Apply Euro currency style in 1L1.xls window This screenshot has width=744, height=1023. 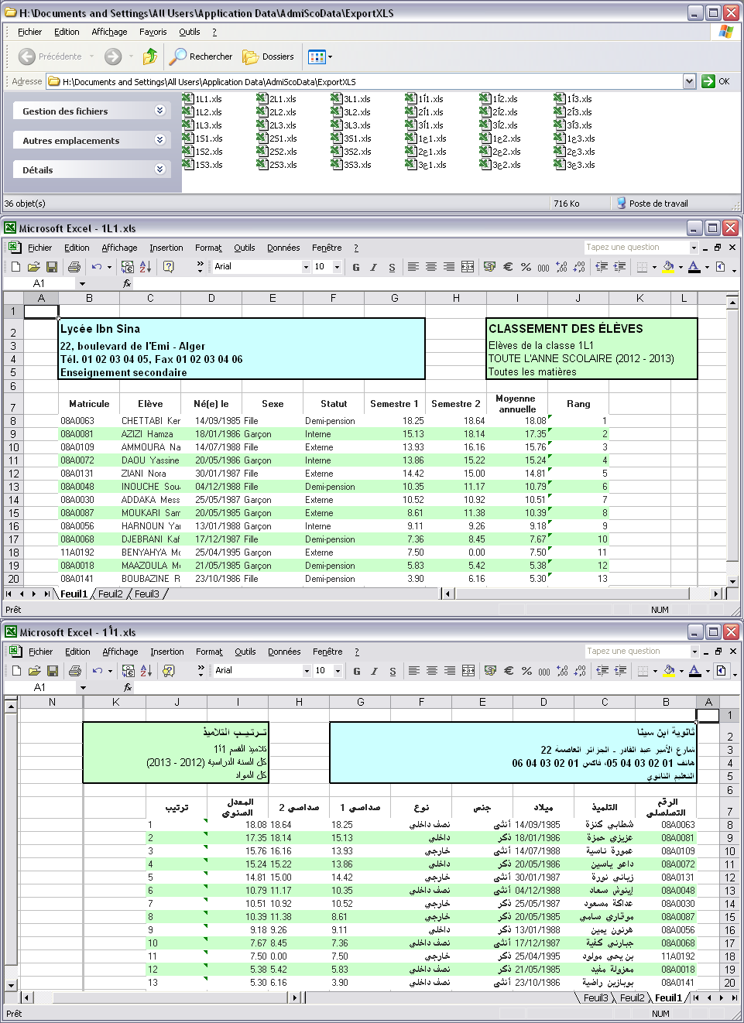coord(508,267)
